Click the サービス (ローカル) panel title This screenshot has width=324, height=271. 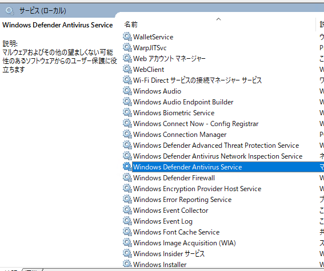[x=43, y=10]
